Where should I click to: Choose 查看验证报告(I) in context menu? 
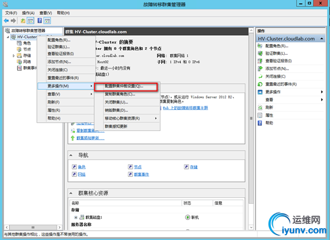click(66, 54)
